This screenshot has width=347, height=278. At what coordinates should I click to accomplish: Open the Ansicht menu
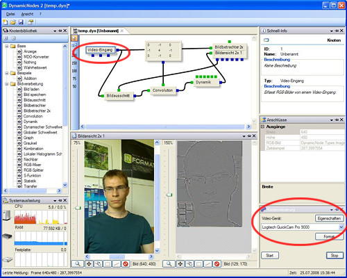pyautogui.click(x=27, y=14)
